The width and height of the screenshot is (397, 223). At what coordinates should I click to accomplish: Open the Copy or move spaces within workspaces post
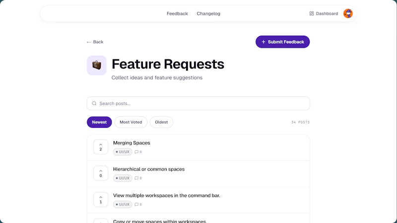pos(160,221)
